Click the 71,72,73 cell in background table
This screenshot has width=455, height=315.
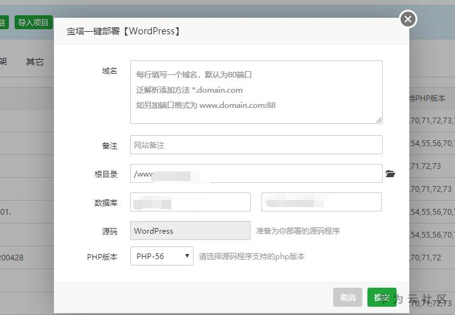(x=425, y=166)
